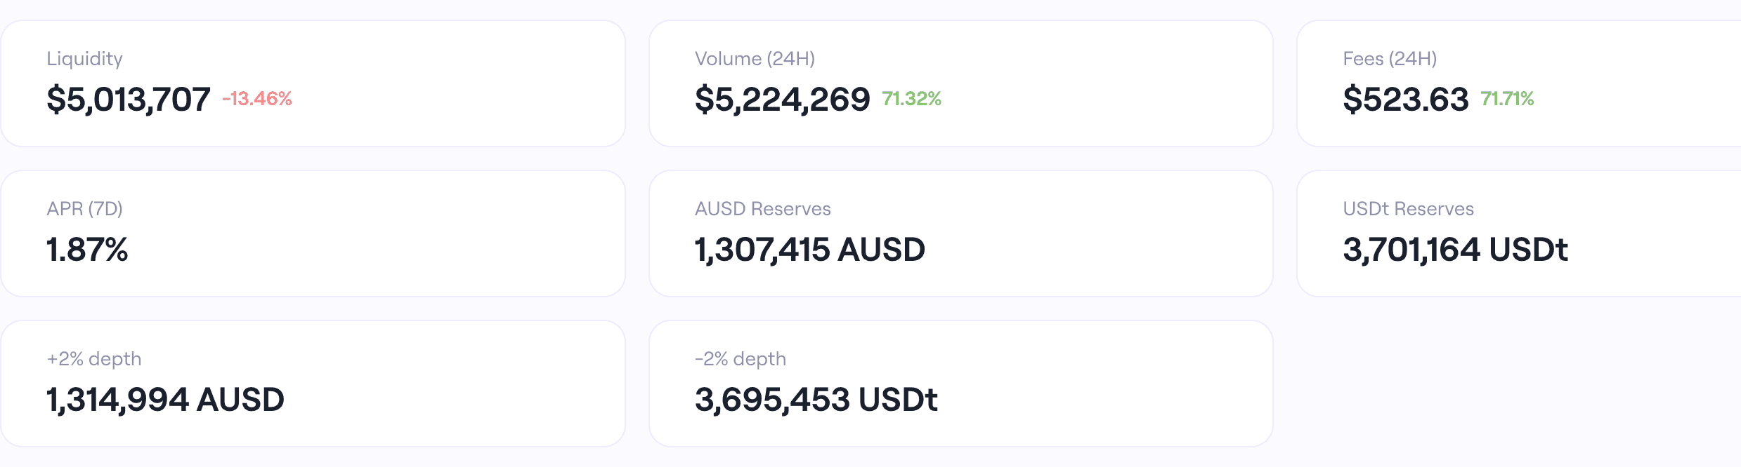The width and height of the screenshot is (1741, 467).
Task: Select the 1,314,994 AUSD depth value
Action: tap(165, 400)
